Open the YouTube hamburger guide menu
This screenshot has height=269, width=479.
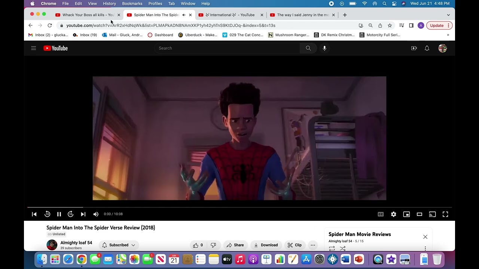34,48
